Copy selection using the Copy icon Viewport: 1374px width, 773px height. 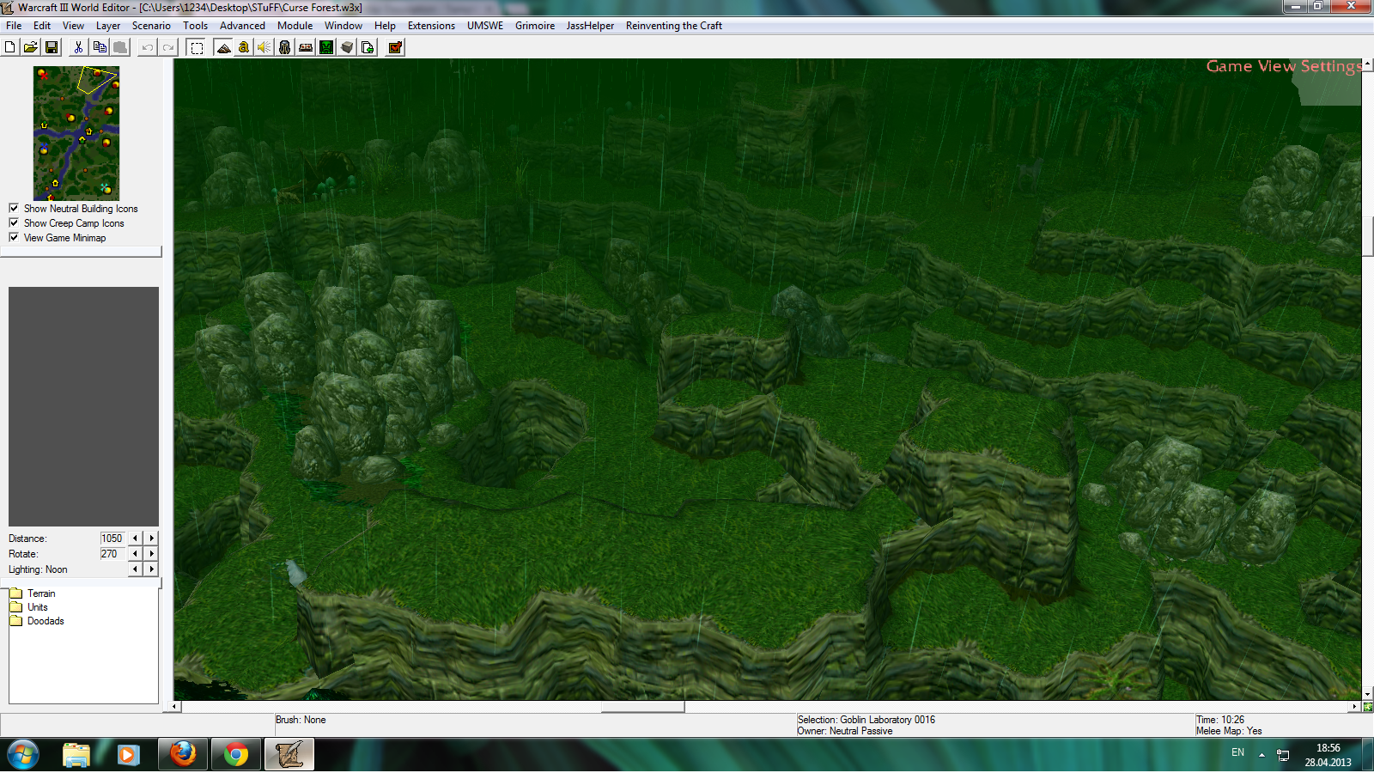[x=100, y=47]
